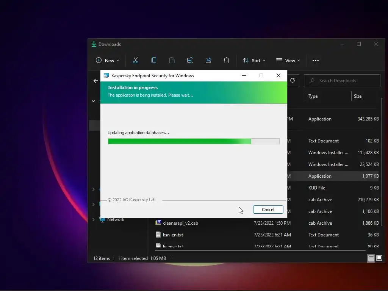
Task: Click the Search Downloads field
Action: [x=342, y=81]
